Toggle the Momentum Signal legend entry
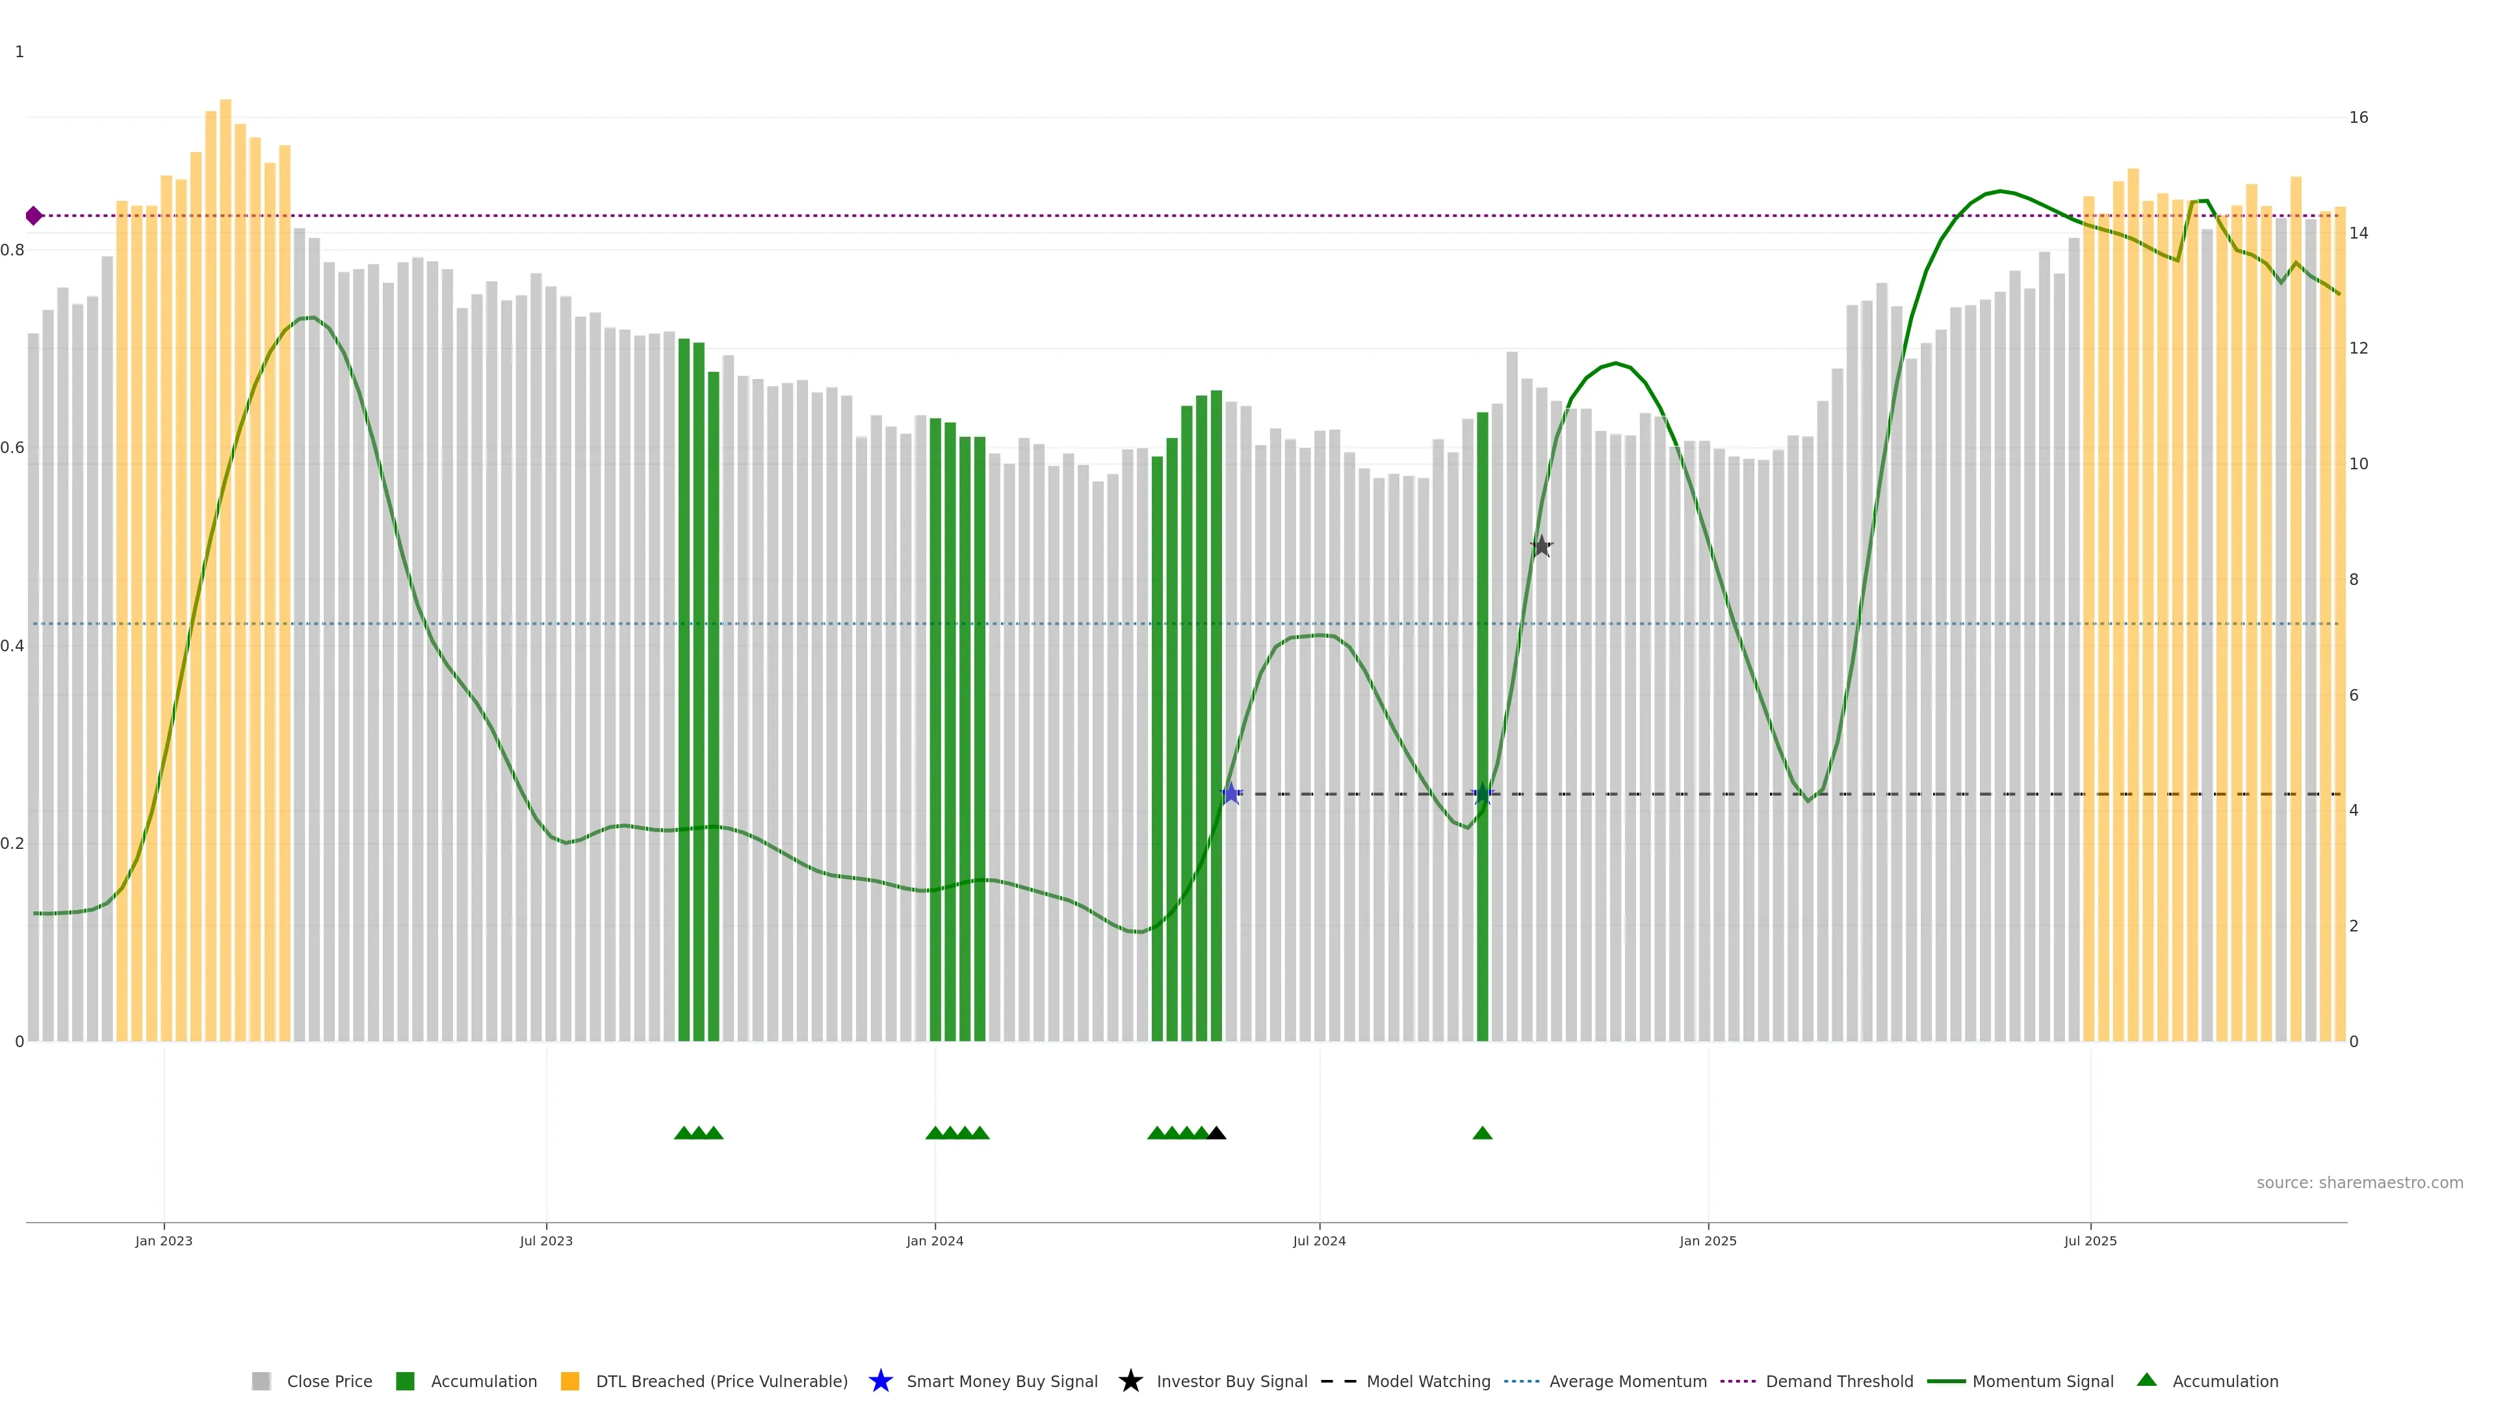The image size is (2496, 1404). (x=2042, y=1381)
